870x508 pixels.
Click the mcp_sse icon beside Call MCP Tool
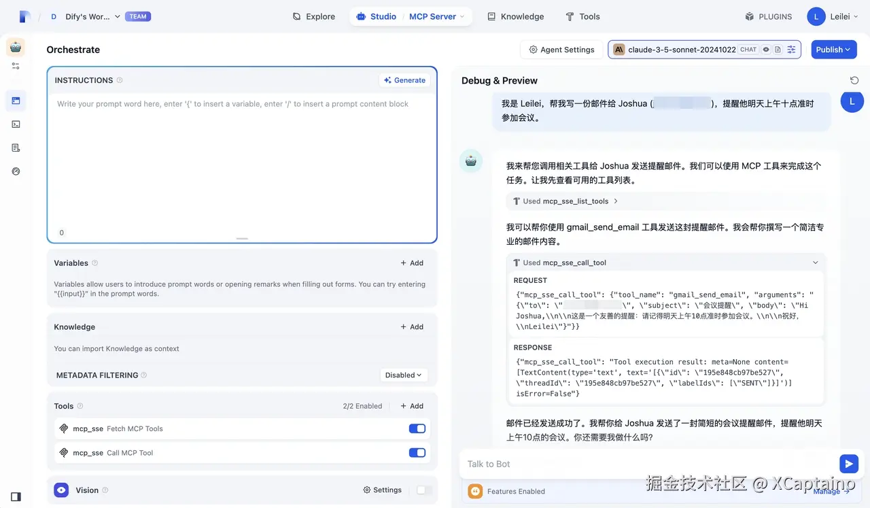coord(64,453)
